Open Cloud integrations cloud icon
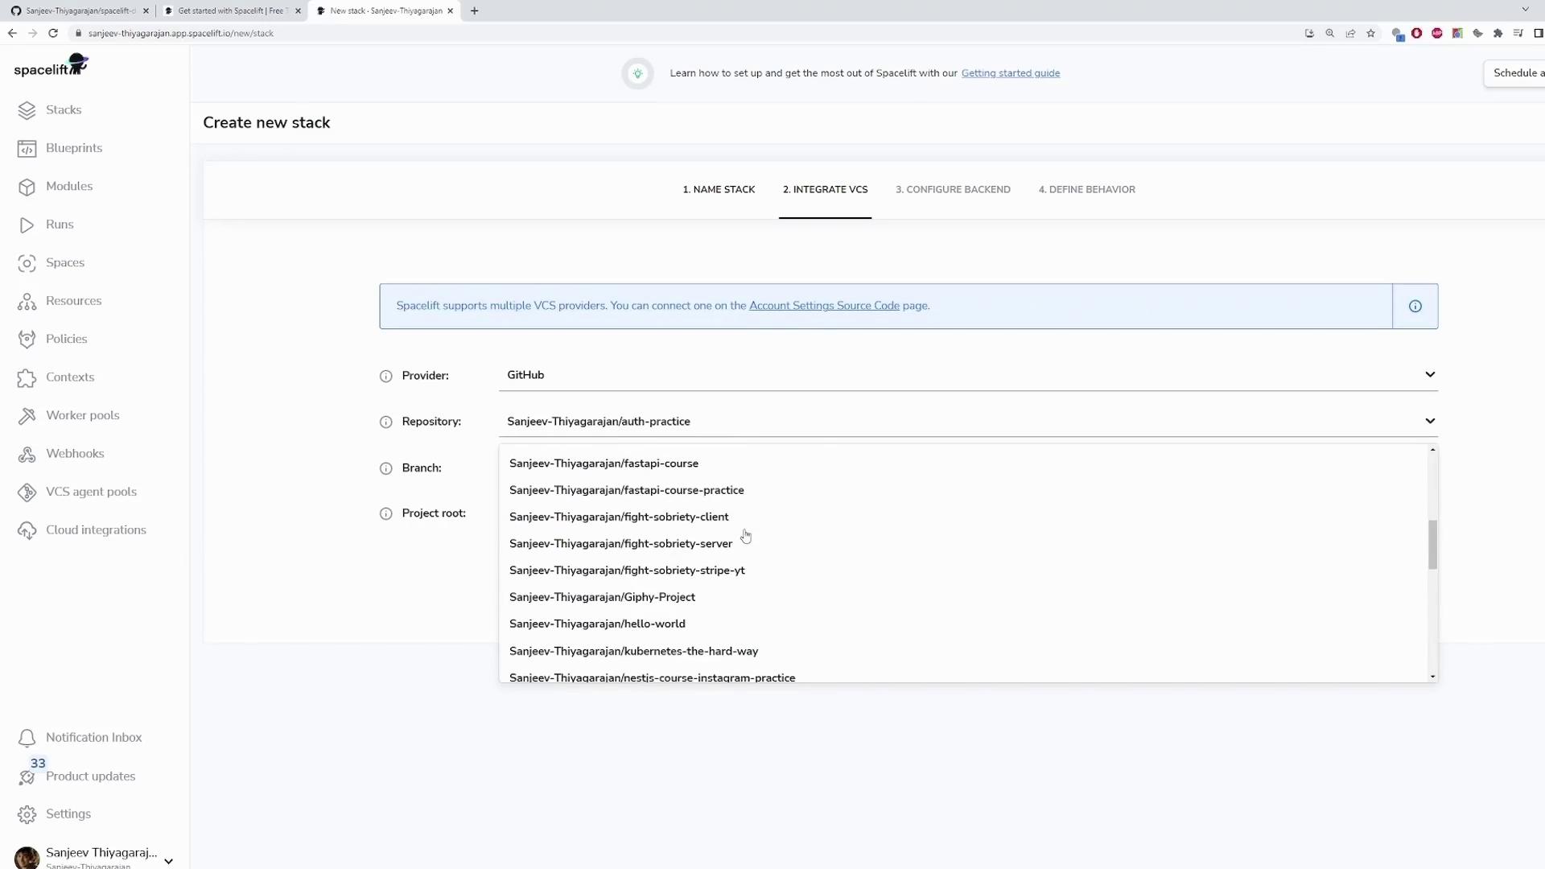 [x=27, y=530]
